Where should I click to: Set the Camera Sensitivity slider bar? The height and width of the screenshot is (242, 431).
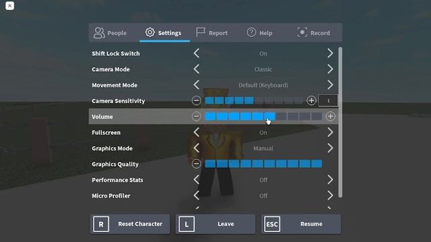pos(254,101)
